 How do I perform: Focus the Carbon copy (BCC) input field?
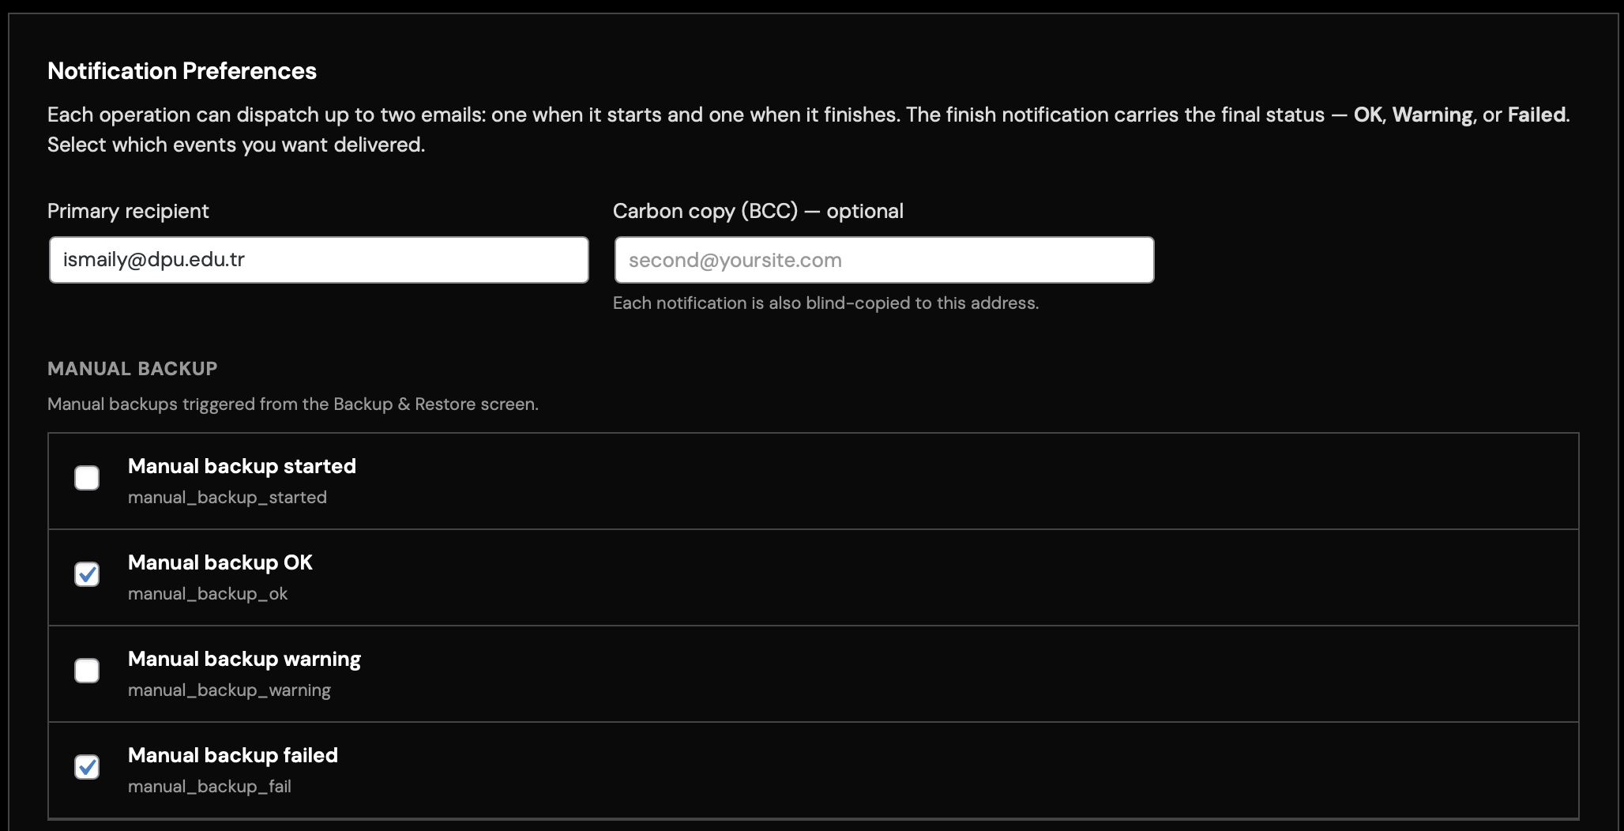tap(885, 260)
